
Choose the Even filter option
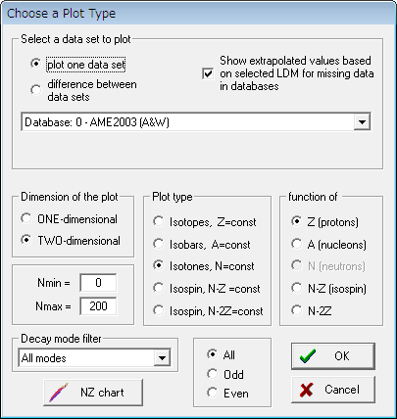(213, 393)
